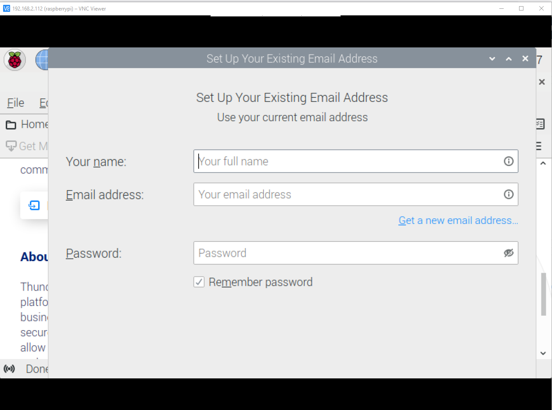Image resolution: width=552 pixels, height=410 pixels.
Task: Open the Tasks checklist icon
Action: [x=540, y=124]
